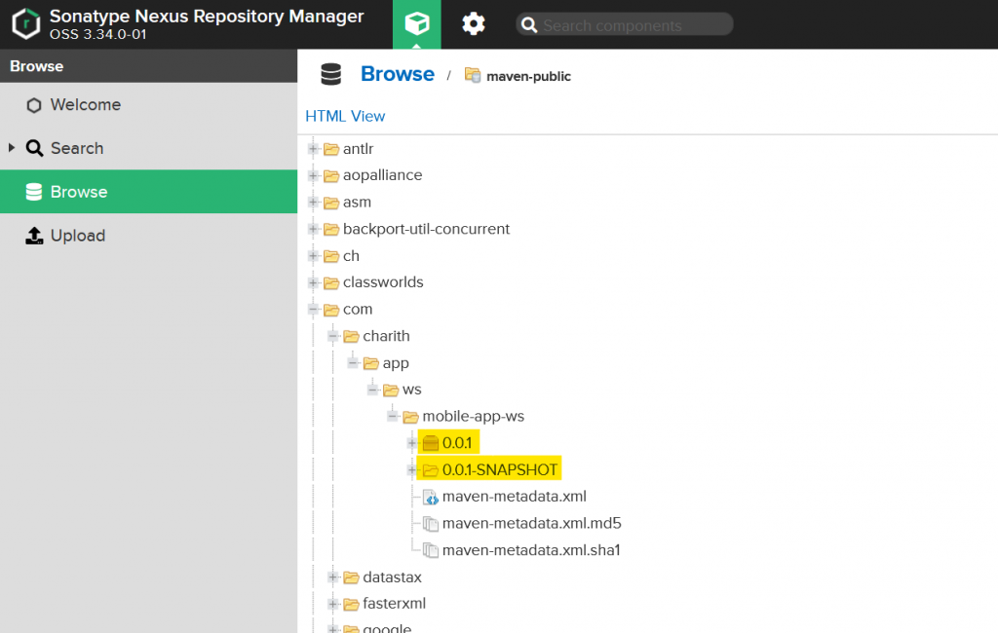Click the search magnifier icon in header
Image resolution: width=998 pixels, height=633 pixels.
click(x=529, y=24)
